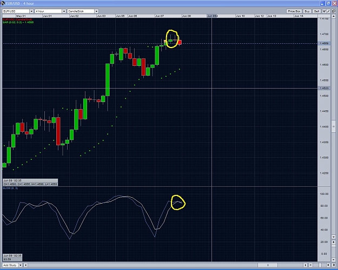Click the 80.00 stochastic axis label
The height and width of the screenshot is (270, 338).
[324, 206]
